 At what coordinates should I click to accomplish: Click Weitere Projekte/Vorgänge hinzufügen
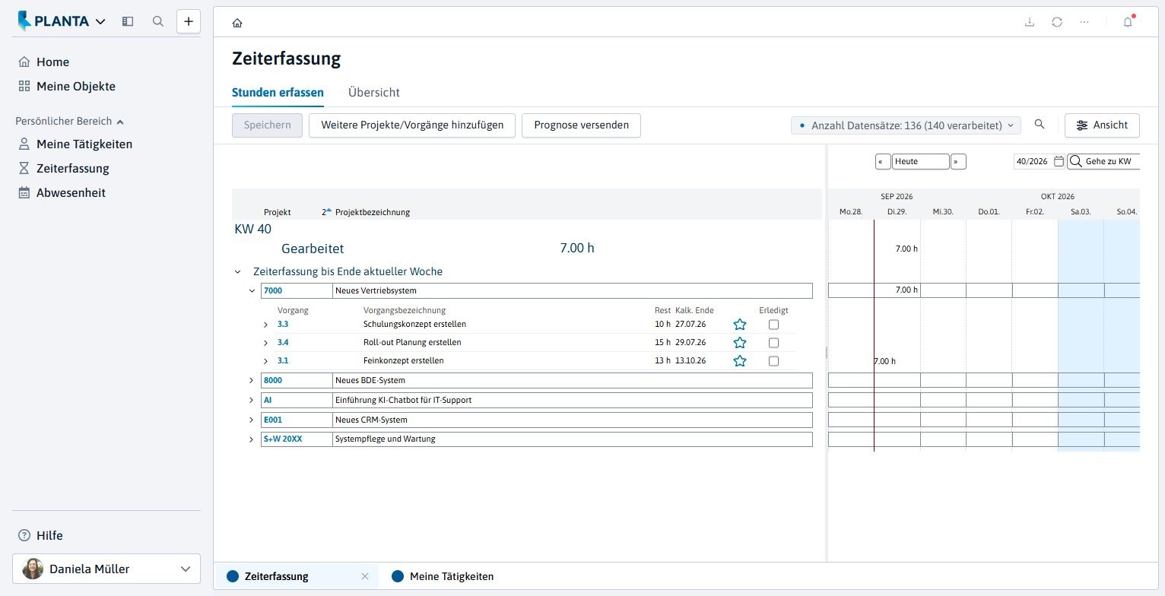pos(412,125)
